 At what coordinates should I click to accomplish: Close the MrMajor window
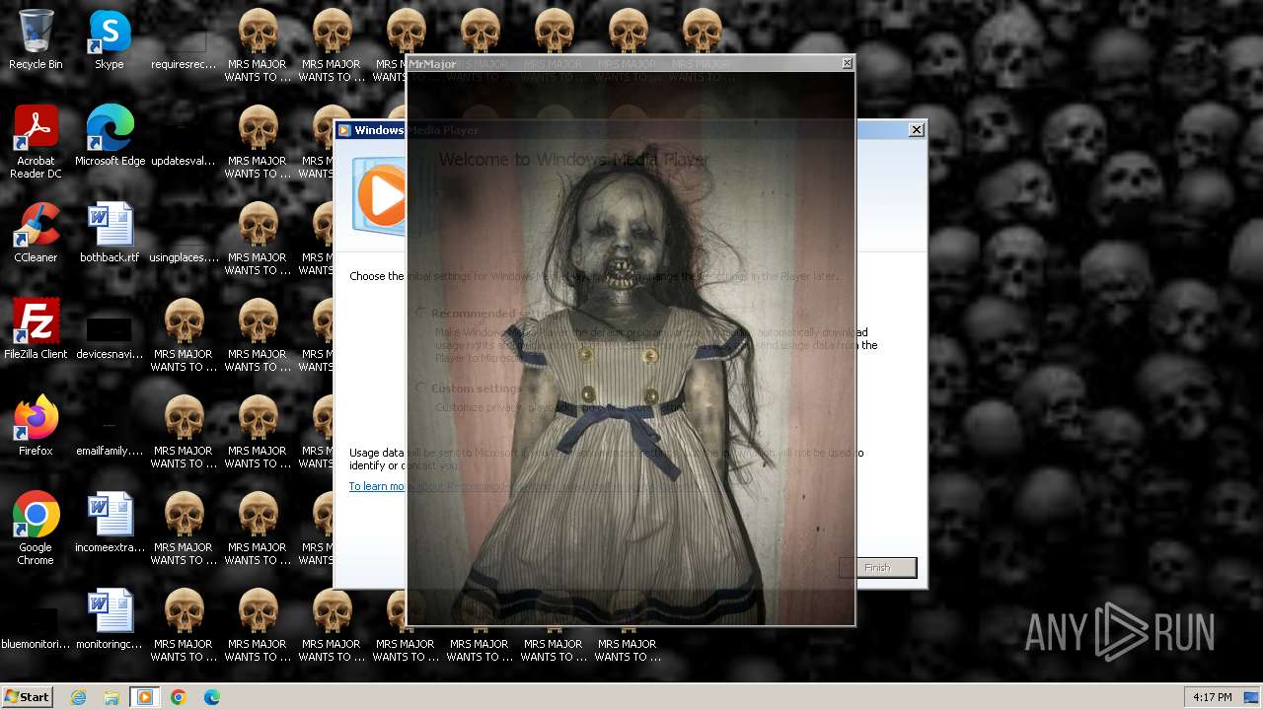click(847, 63)
